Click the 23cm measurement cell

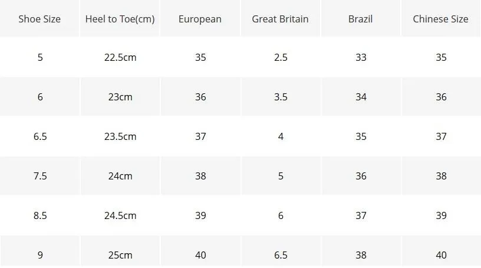[120, 97]
